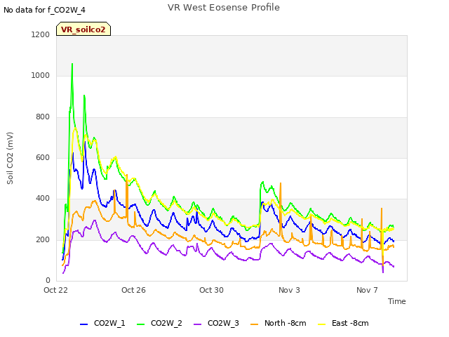Click the Oct 26 x-axis tick label
The height and width of the screenshot is (337, 449).
(133, 290)
